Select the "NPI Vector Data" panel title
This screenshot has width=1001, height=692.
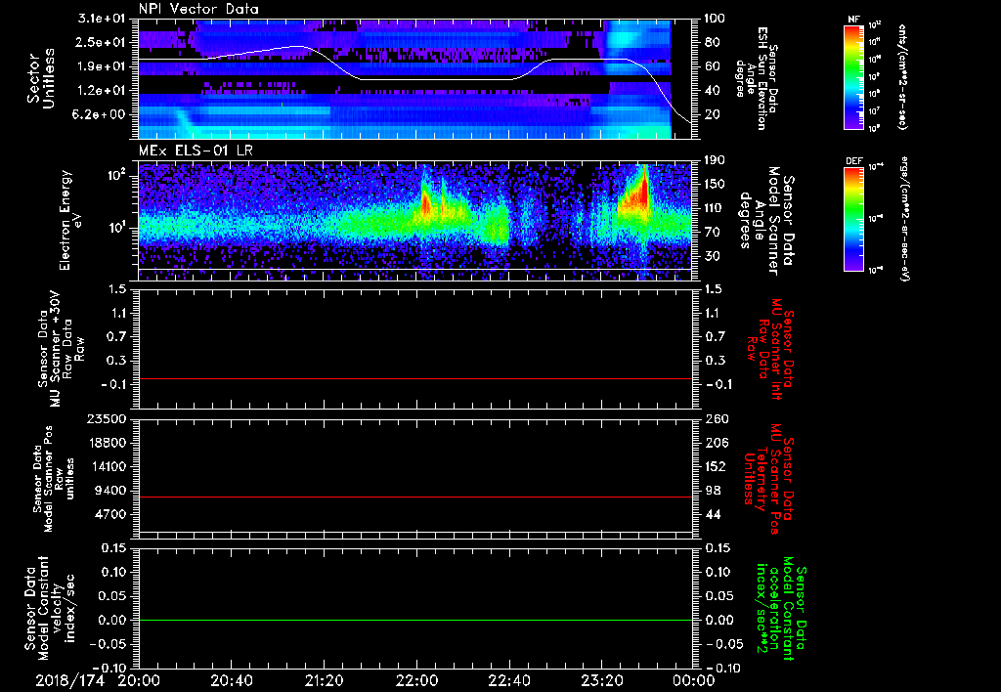[x=198, y=9]
